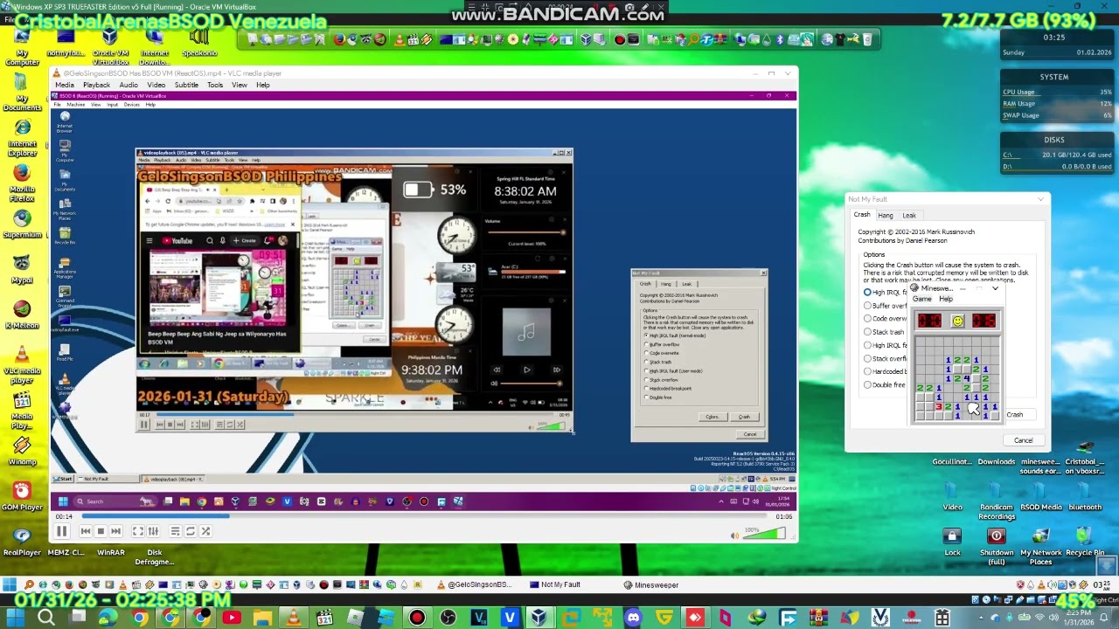Select Stack overflow radio option
This screenshot has width=1119, height=629.
(x=867, y=358)
